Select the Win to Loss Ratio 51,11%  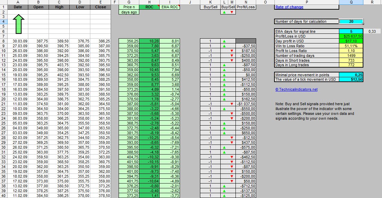click(351, 46)
